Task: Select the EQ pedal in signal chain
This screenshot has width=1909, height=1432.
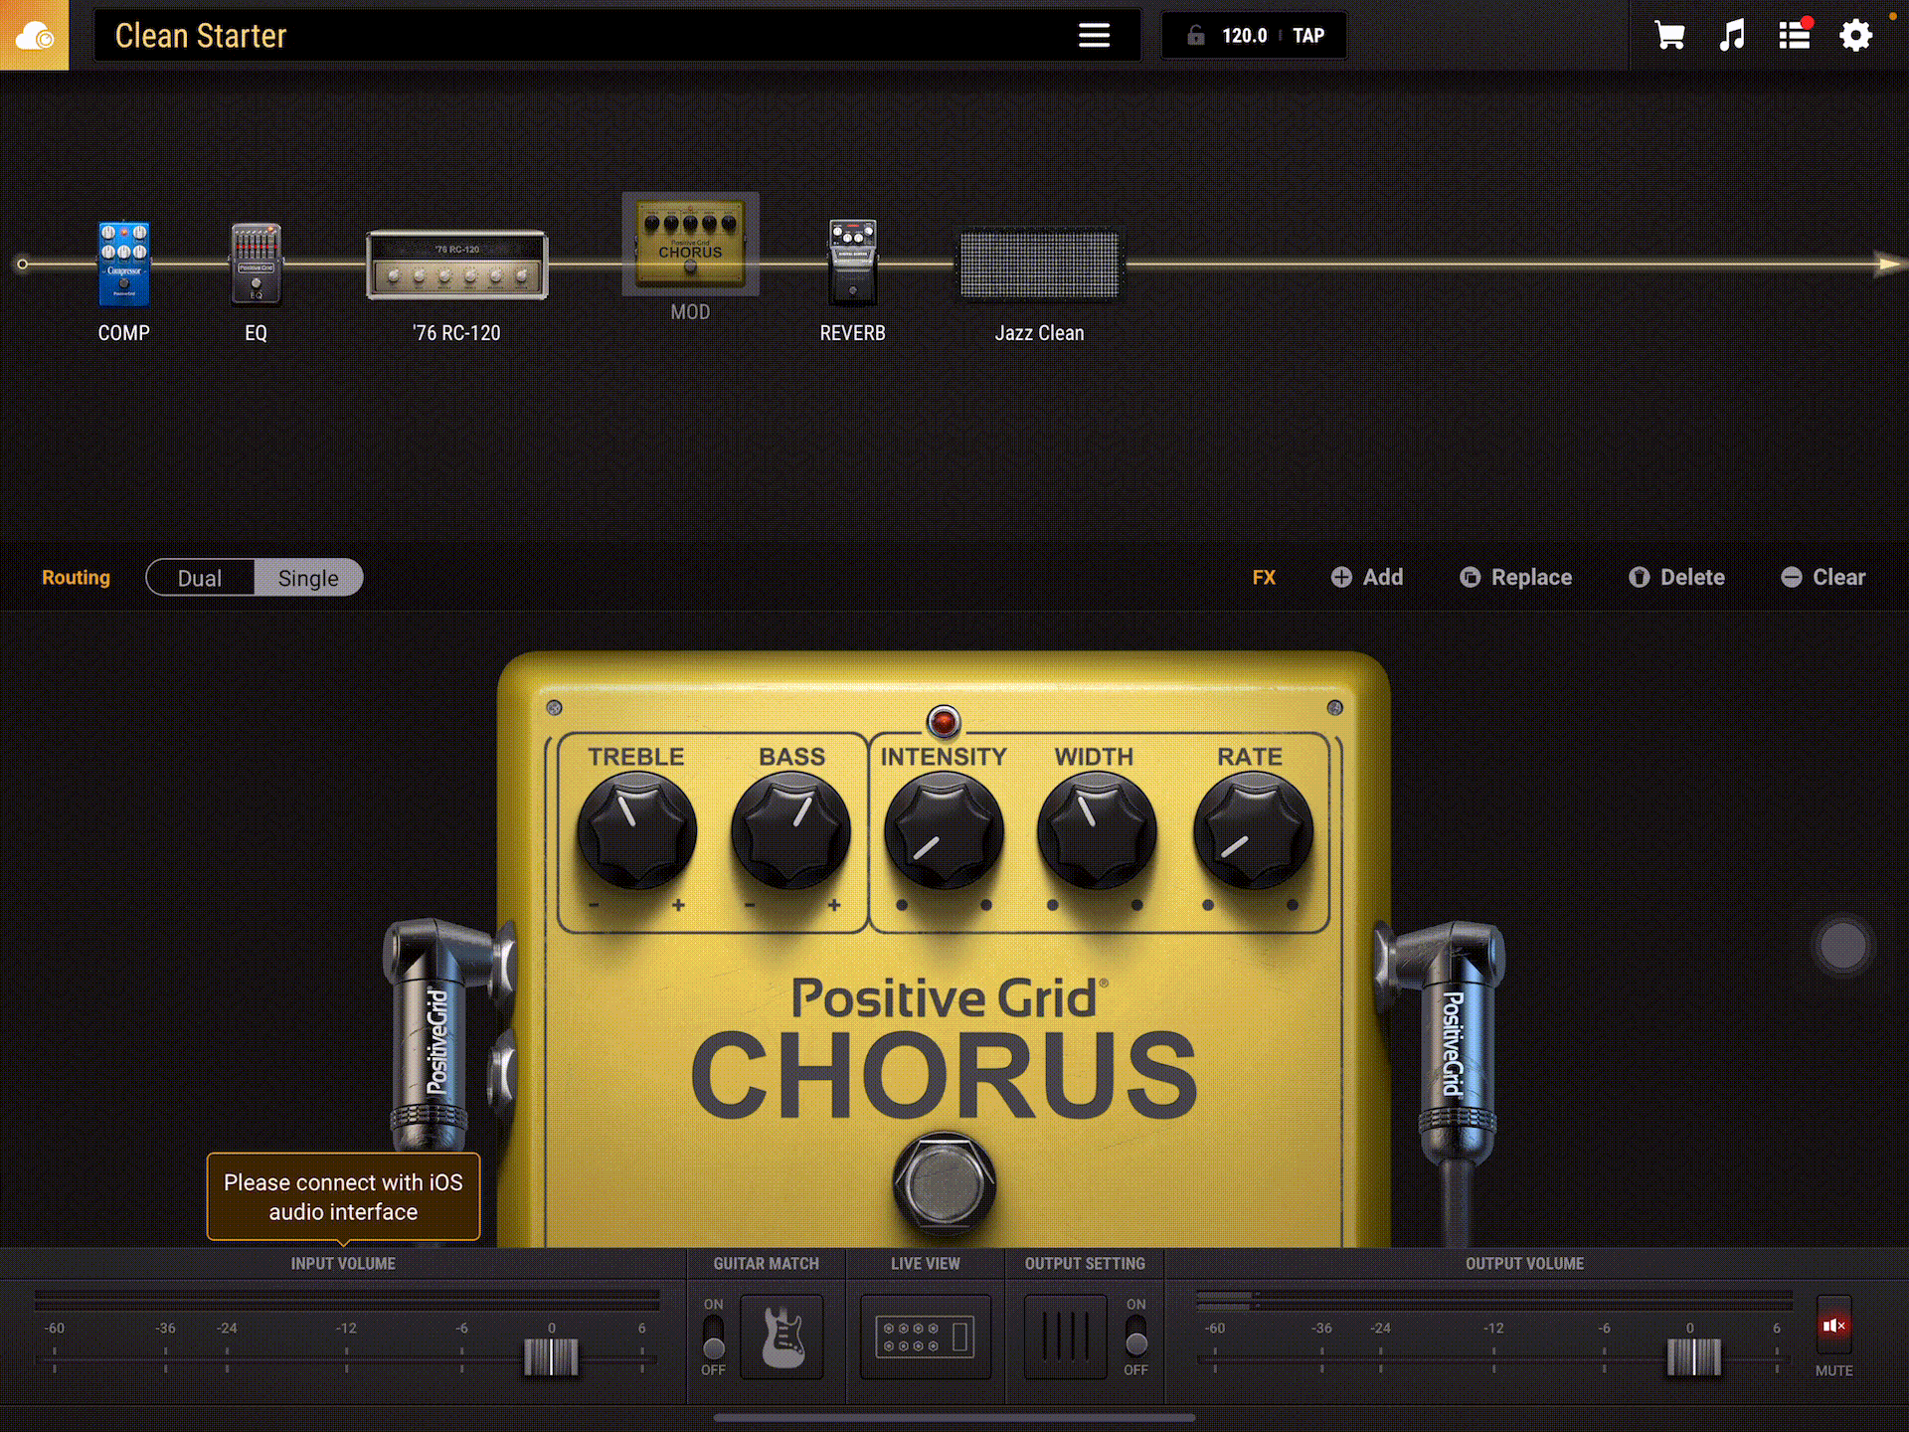Action: click(257, 264)
